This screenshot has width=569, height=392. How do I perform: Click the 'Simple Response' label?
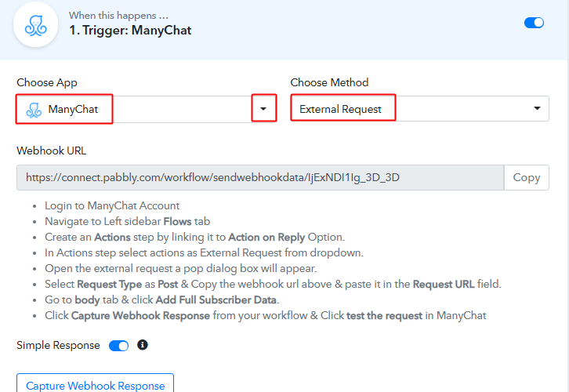(58, 345)
